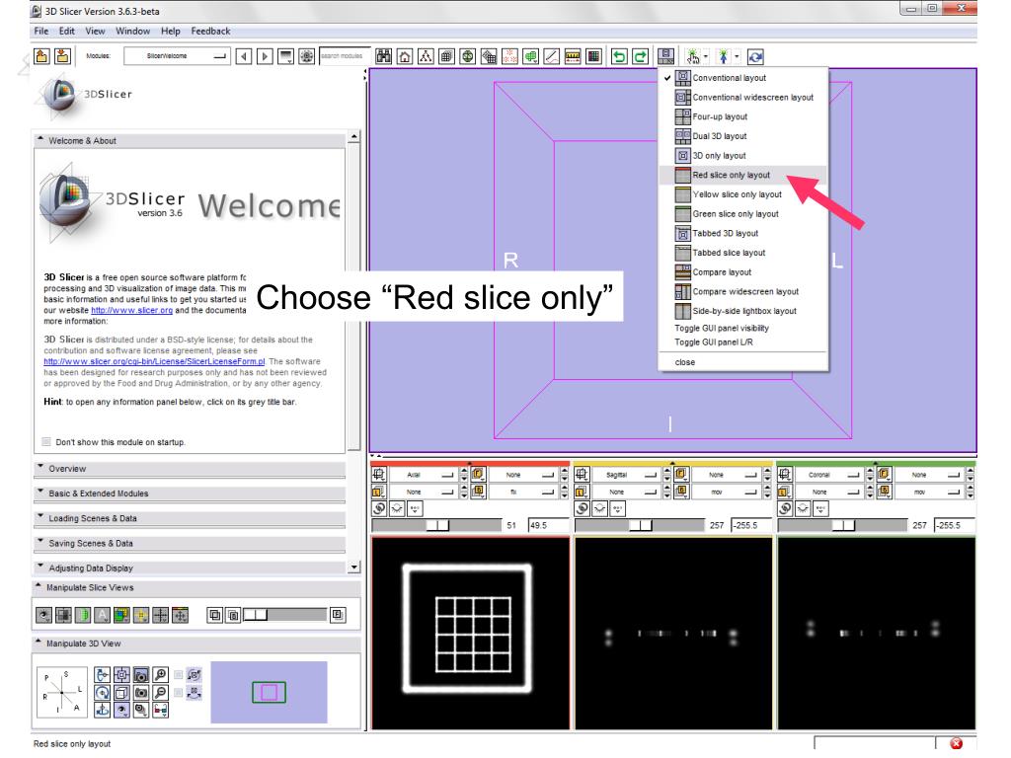Click the load scene icon in toolbar
Image resolution: width=1011 pixels, height=758 pixels.
[41, 56]
